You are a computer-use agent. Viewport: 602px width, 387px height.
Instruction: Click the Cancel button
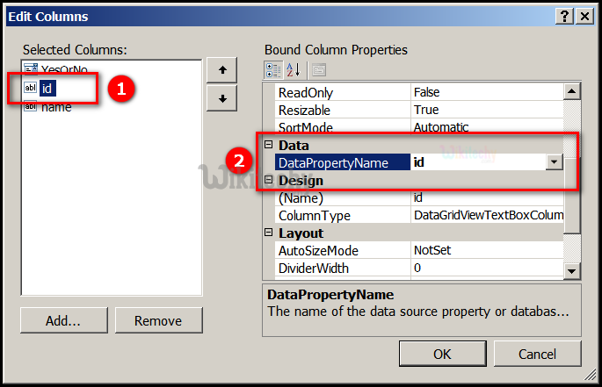click(x=537, y=354)
